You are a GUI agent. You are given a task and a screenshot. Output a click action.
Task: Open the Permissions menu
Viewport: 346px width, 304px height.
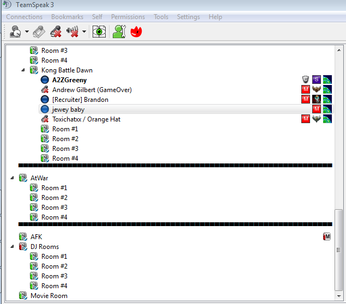pos(128,17)
